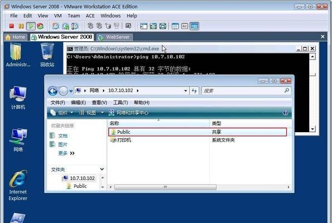Open the ACE menu

coord(90,16)
